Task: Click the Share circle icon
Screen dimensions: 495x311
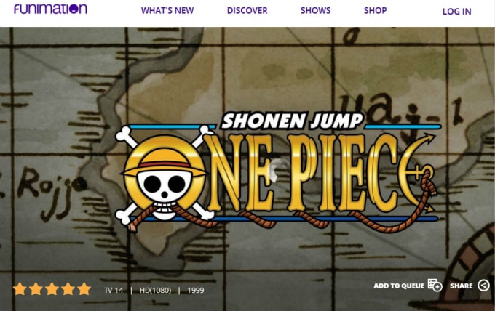Action: [x=483, y=286]
